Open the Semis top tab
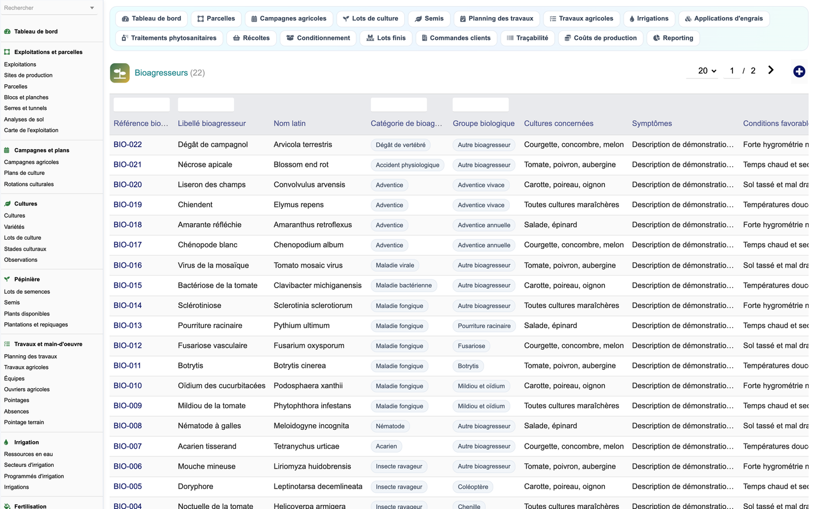The width and height of the screenshot is (823, 509). pos(429,19)
